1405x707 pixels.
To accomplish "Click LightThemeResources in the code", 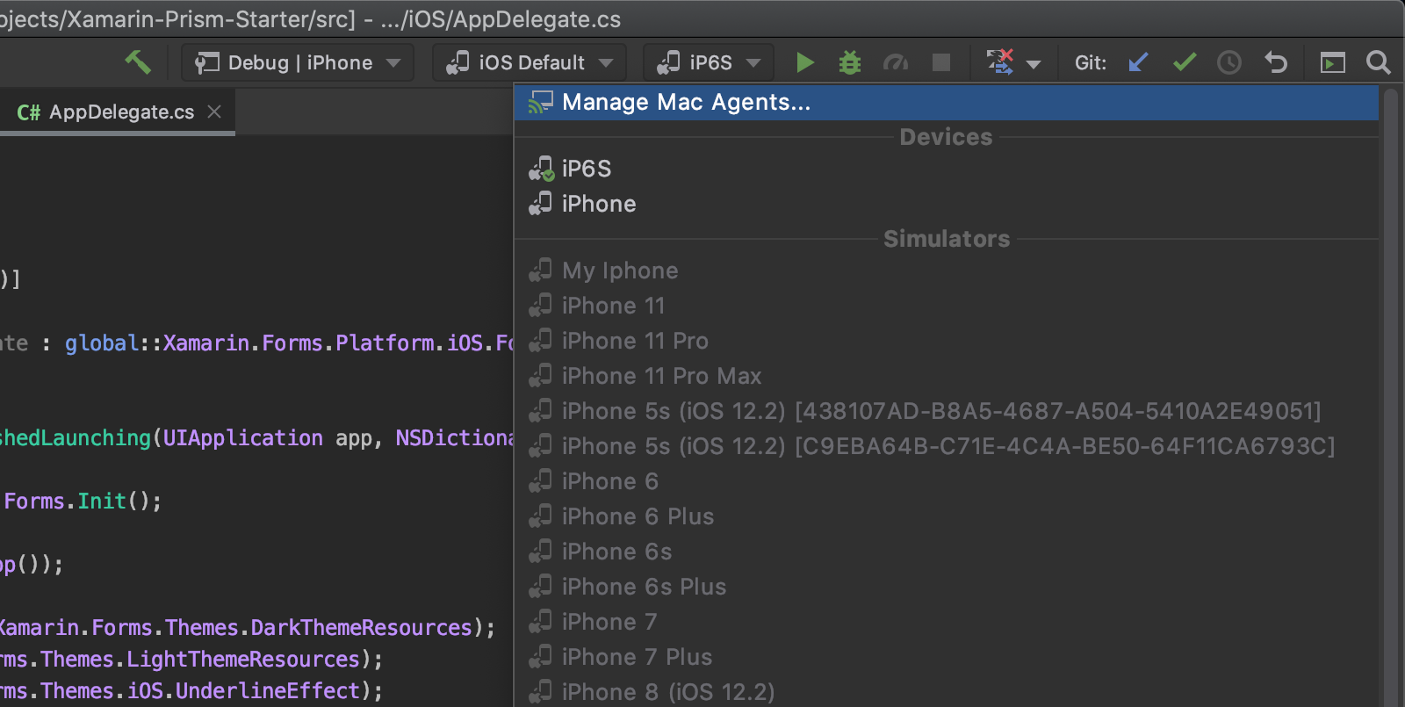I will pyautogui.click(x=243, y=660).
